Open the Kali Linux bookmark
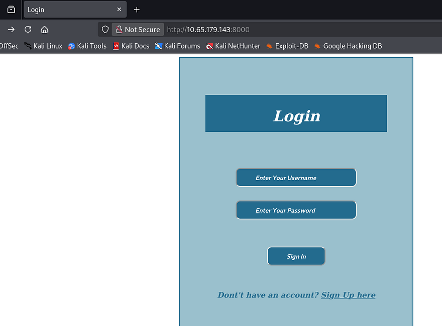The height and width of the screenshot is (326, 442). (43, 46)
